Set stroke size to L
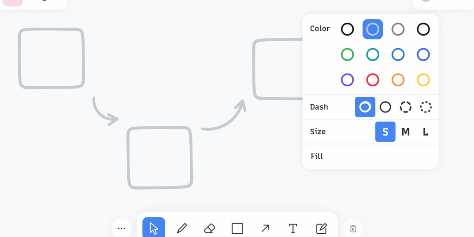This screenshot has width=474, height=237. point(425,132)
